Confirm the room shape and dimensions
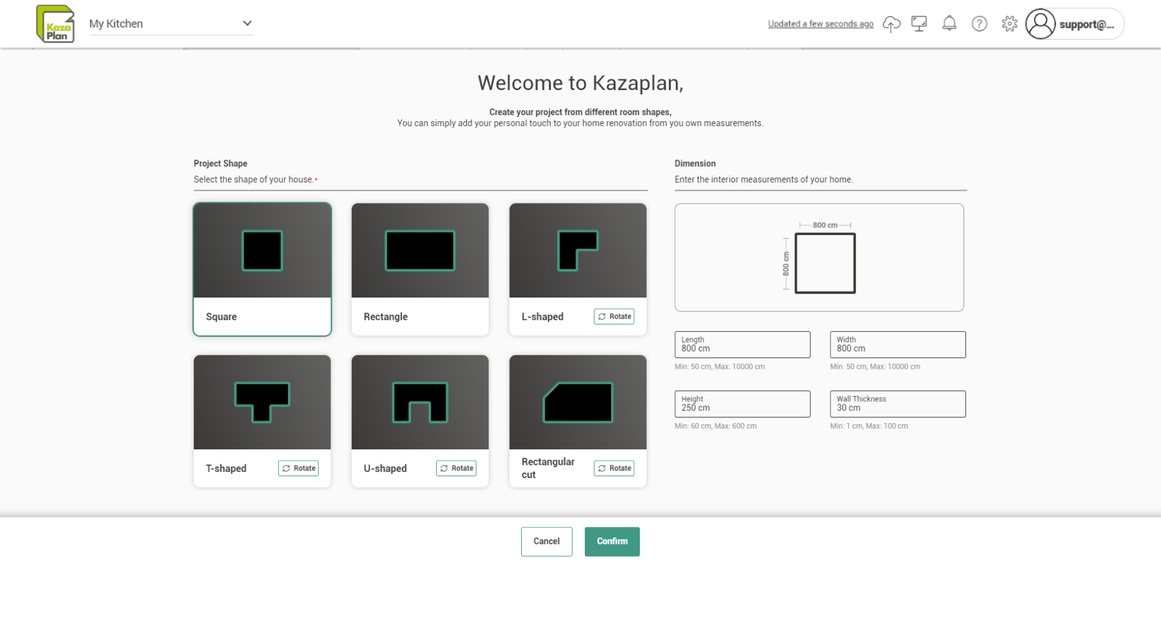Viewport: 1161px width, 620px height. (x=612, y=541)
